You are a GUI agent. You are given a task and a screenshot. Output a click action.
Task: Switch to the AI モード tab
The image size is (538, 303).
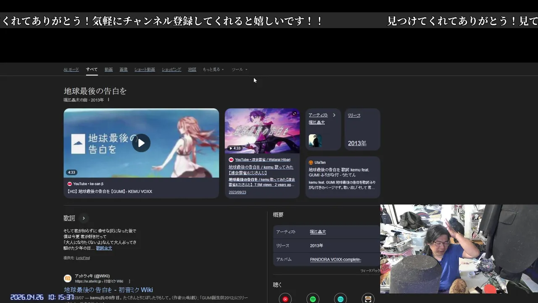point(71,69)
